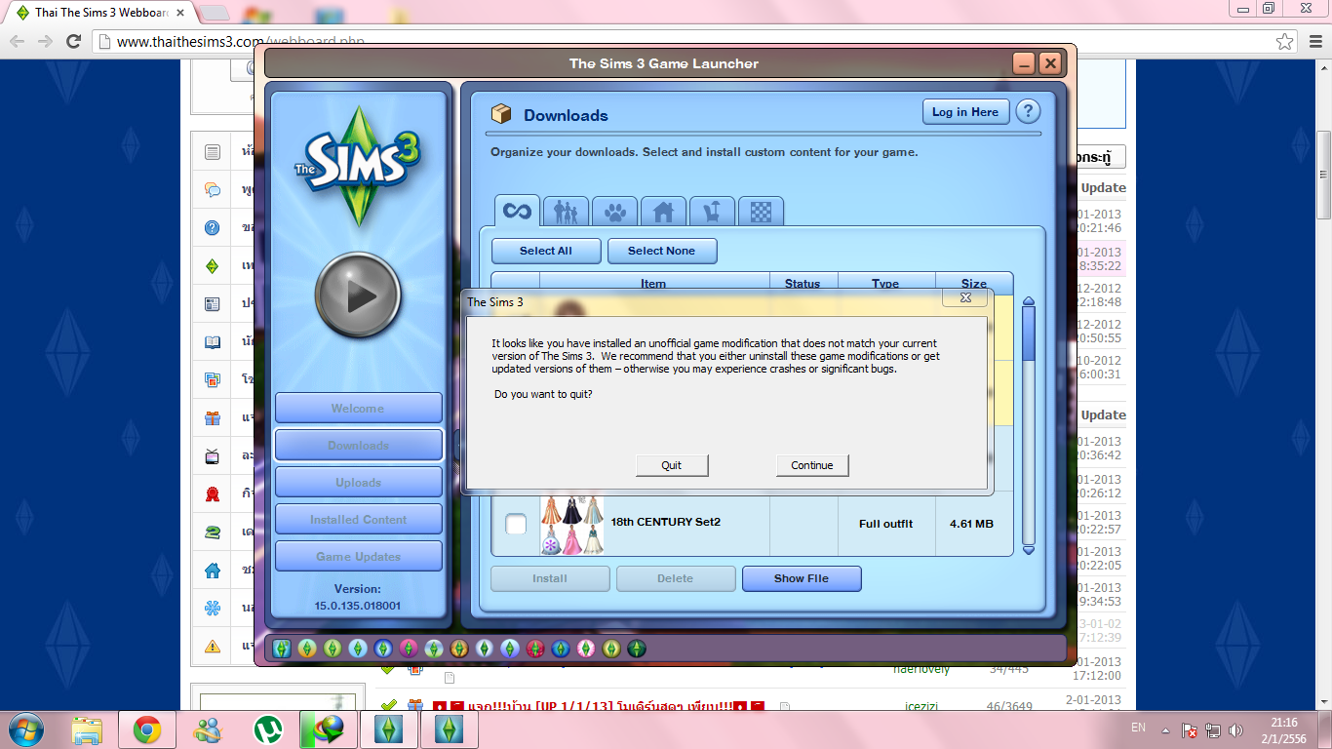This screenshot has height=749, width=1332.
Task: Click the snowflake forum icon
Action: point(212,609)
